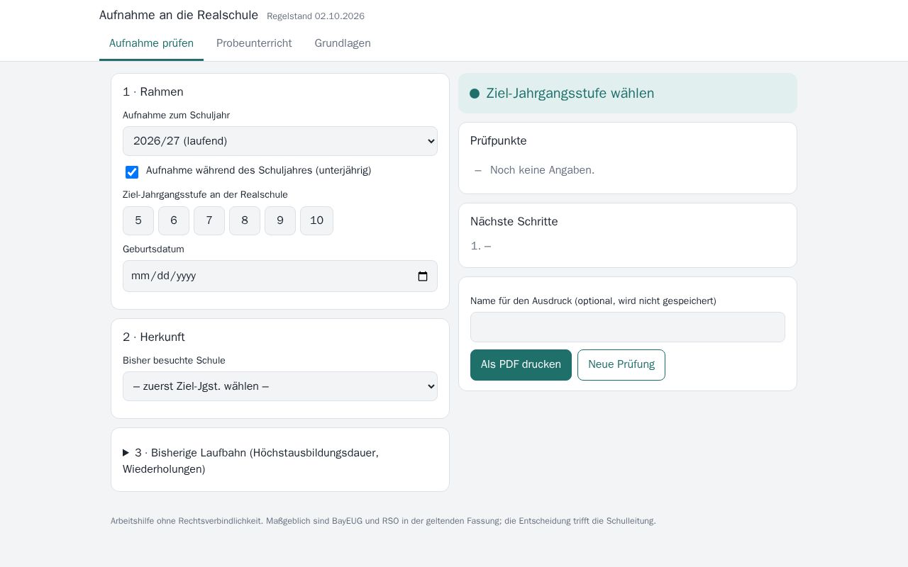Expand section 3 Bisherige Laufbahn
The height and width of the screenshot is (567, 908).
280,461
